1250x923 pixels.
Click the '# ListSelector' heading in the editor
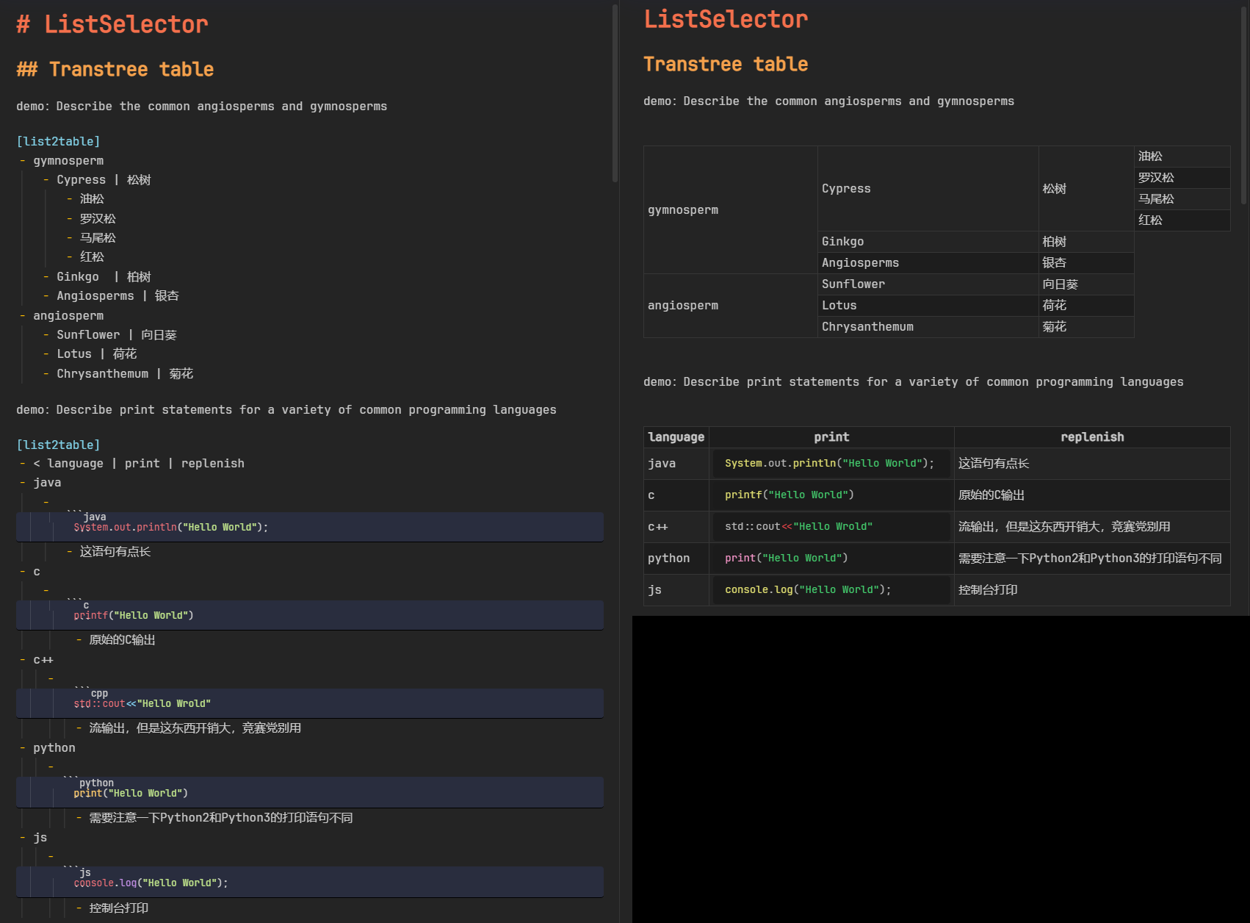point(112,24)
